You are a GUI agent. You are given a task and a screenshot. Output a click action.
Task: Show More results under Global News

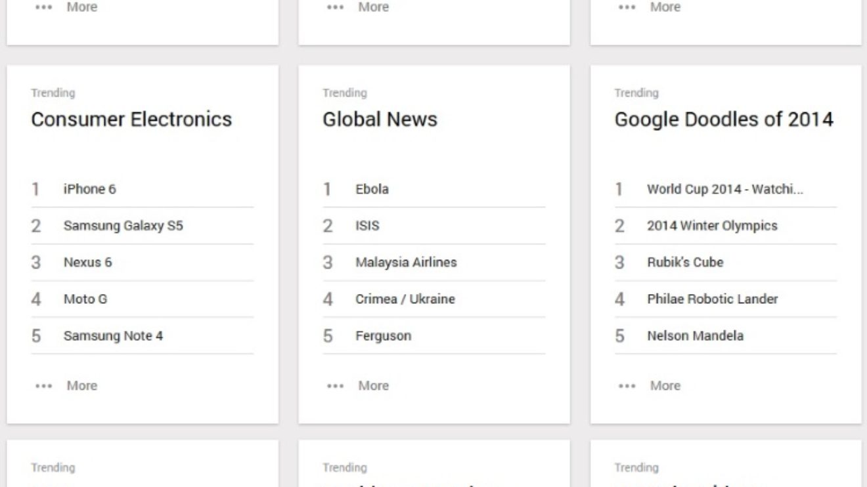tap(358, 386)
